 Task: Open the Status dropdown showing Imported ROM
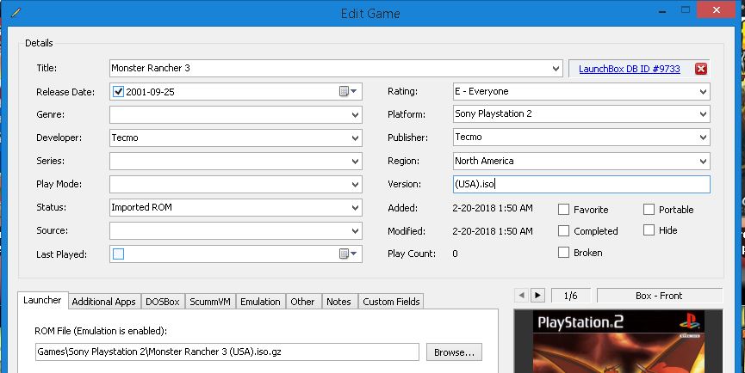coord(355,208)
